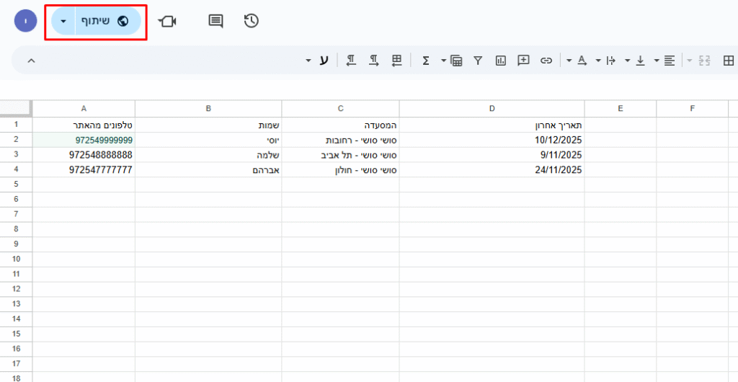Select the column D header
Screen dimensions: 738x382
pos(492,109)
